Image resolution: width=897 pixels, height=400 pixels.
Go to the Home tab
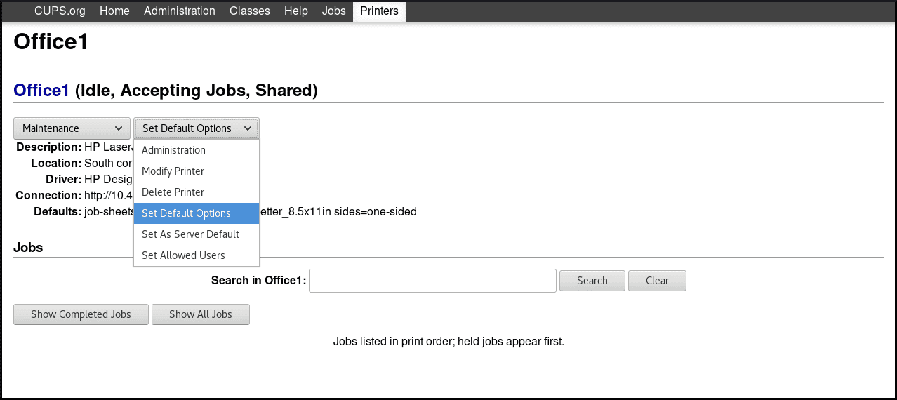[x=114, y=11]
